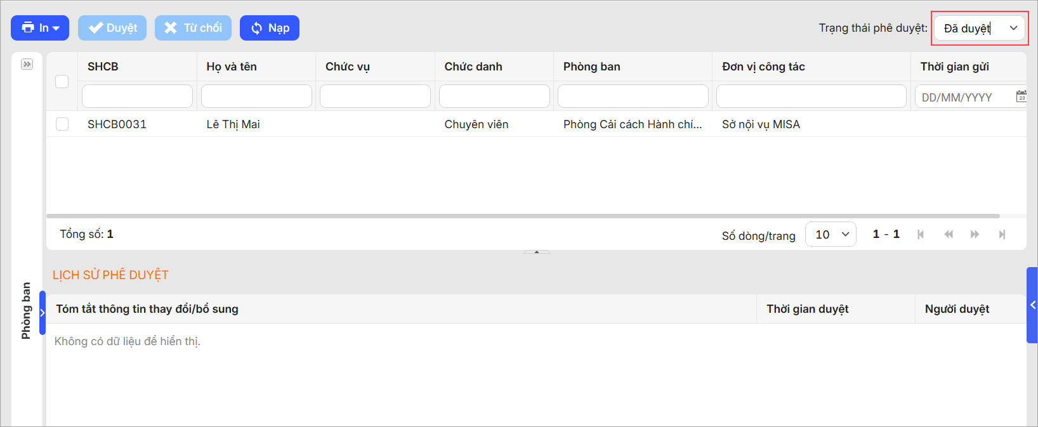Go to first page pagination icon
Image resolution: width=1038 pixels, height=427 pixels.
click(x=921, y=235)
